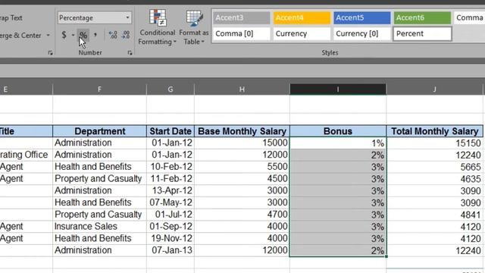Apply Accent6 cell style
The image size is (485, 273).
point(422,17)
